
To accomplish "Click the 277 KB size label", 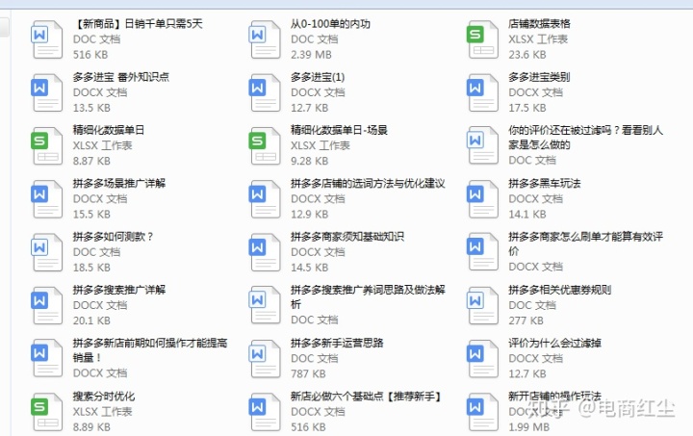I will [x=526, y=321].
